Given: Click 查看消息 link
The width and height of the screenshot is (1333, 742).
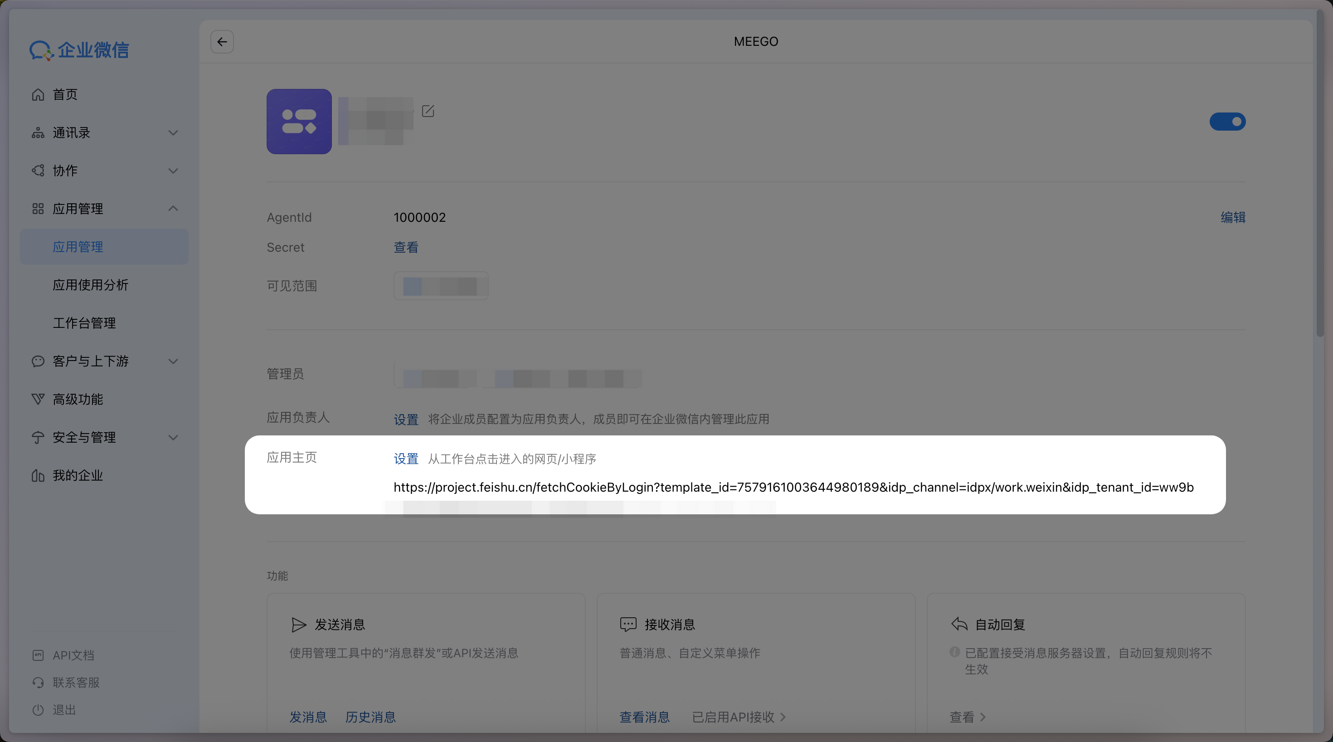Looking at the screenshot, I should point(645,717).
